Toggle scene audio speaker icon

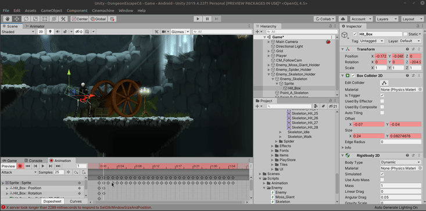pos(58,32)
